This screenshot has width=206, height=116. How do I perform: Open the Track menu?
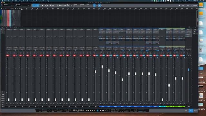pyautogui.click(x=24, y=1)
